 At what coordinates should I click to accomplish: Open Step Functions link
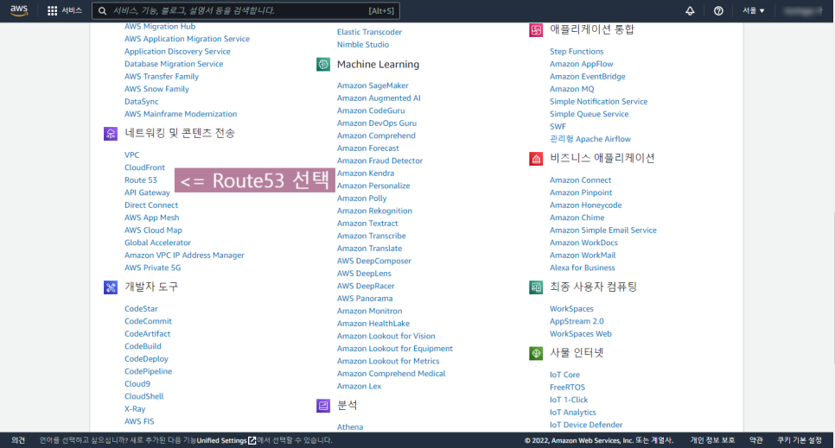pyautogui.click(x=577, y=52)
